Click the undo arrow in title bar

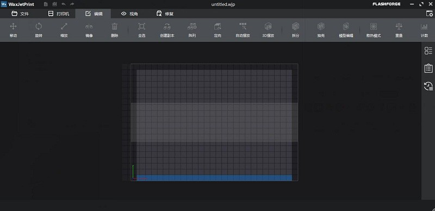(x=64, y=4)
